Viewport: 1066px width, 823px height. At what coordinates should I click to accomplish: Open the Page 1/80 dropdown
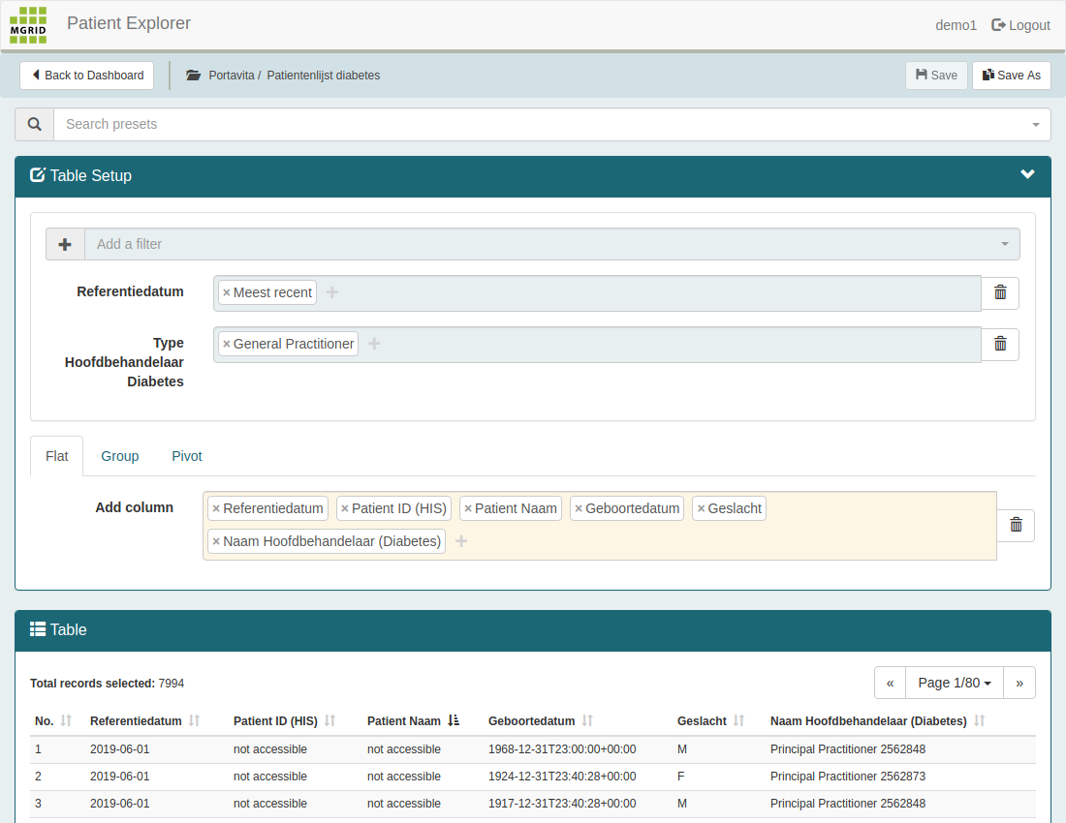pyautogui.click(x=955, y=684)
